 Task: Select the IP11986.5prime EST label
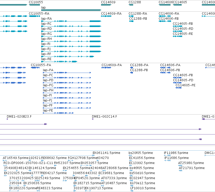click(x=176, y=153)
